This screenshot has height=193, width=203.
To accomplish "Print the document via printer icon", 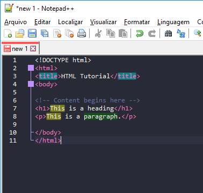I will [82, 33].
